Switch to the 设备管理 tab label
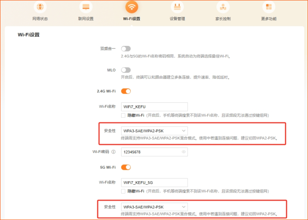 pos(177,19)
